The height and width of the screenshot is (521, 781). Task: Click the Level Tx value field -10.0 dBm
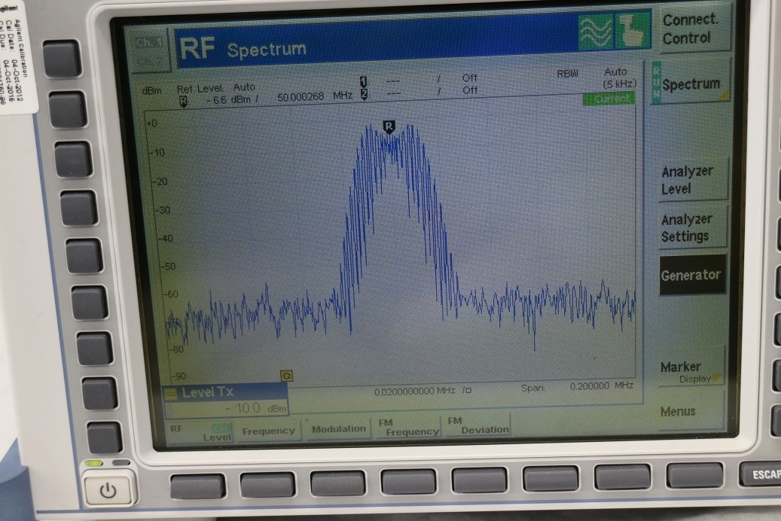coord(227,408)
